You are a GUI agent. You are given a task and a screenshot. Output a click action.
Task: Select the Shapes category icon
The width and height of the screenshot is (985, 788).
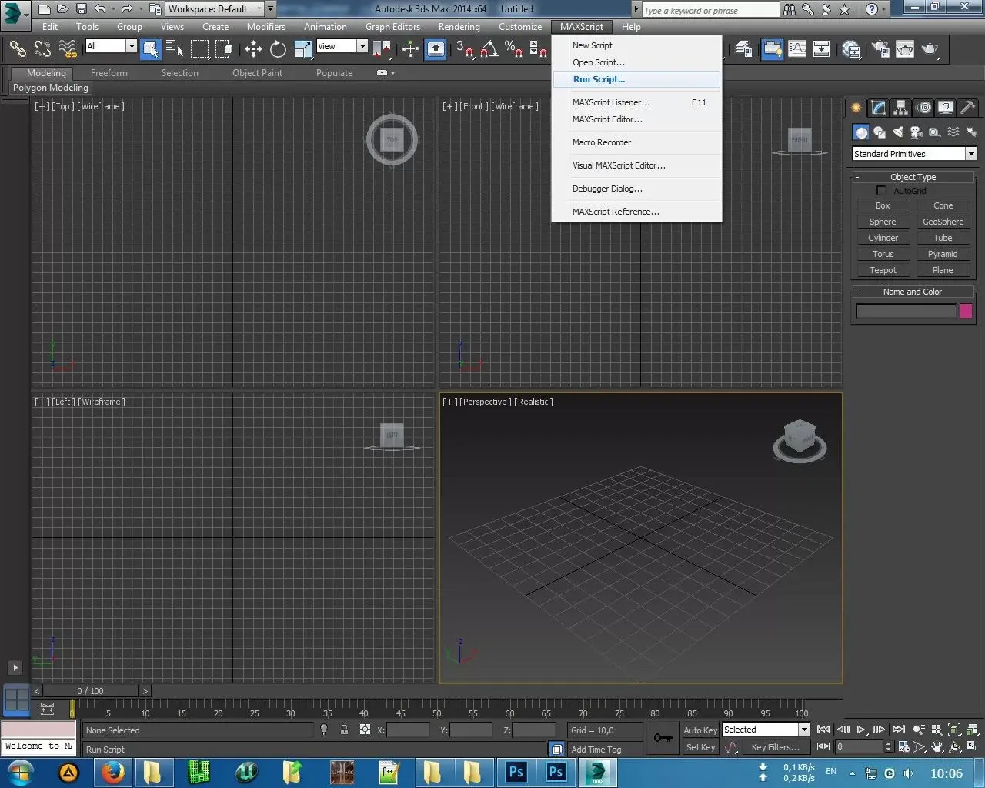(880, 132)
